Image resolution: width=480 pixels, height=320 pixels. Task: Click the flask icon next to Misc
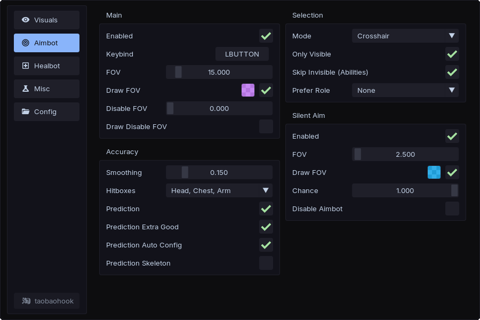26,89
